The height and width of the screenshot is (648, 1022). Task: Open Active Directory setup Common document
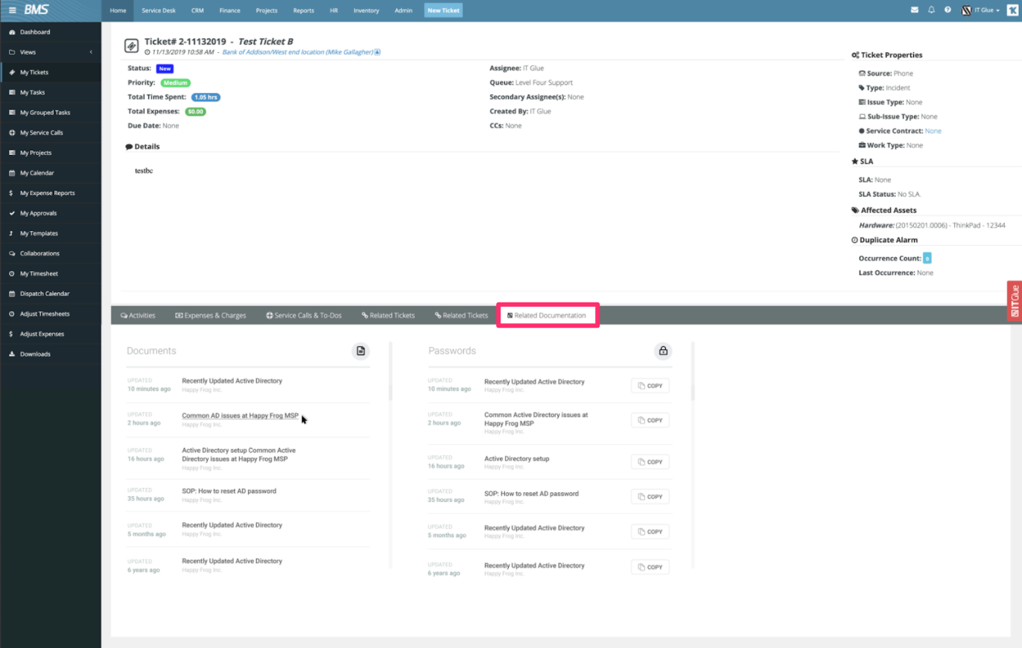point(239,454)
